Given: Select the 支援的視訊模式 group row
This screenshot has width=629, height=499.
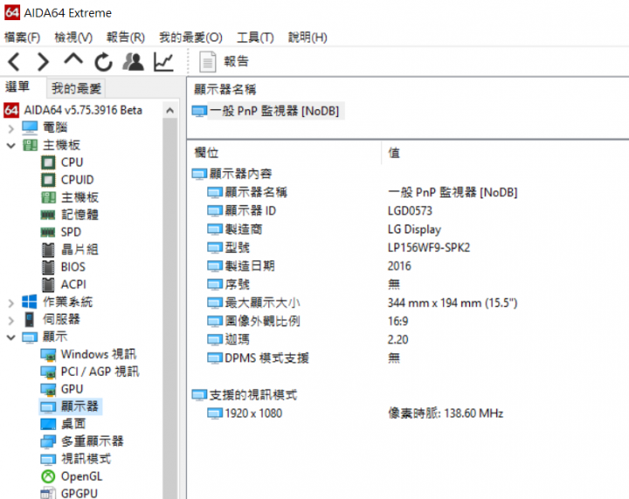Looking at the screenshot, I should [x=245, y=395].
